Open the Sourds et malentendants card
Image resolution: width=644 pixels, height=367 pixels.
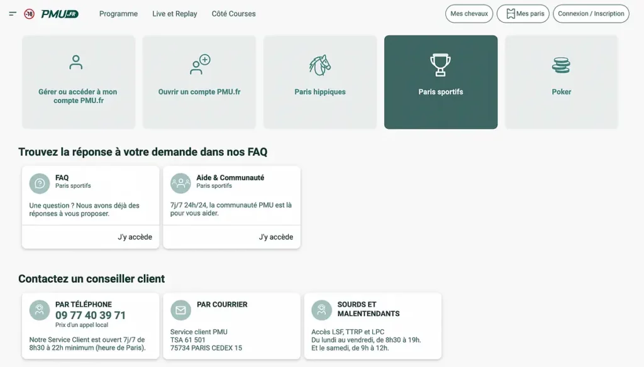[x=372, y=326]
